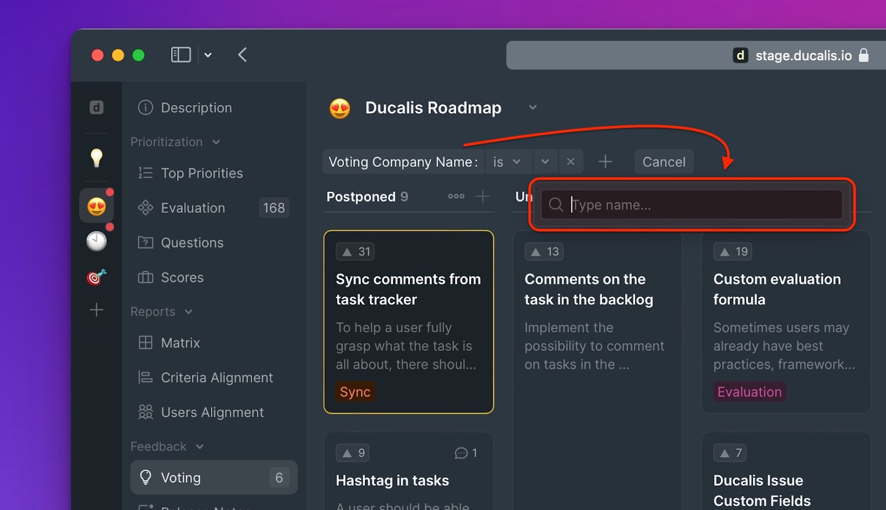
Task: Toggle the browser sidebar panel icon
Action: [x=181, y=55]
